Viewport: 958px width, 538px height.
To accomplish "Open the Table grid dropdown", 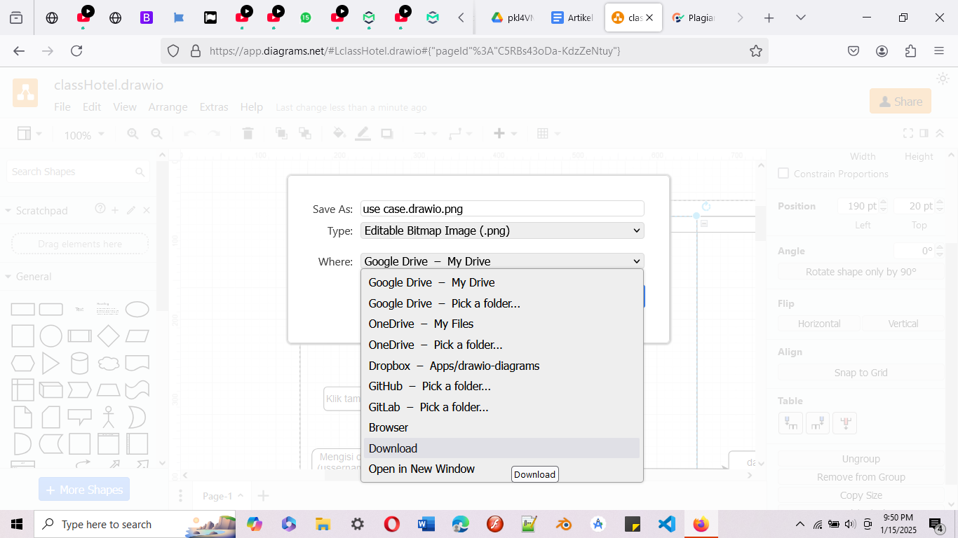I will (548, 133).
